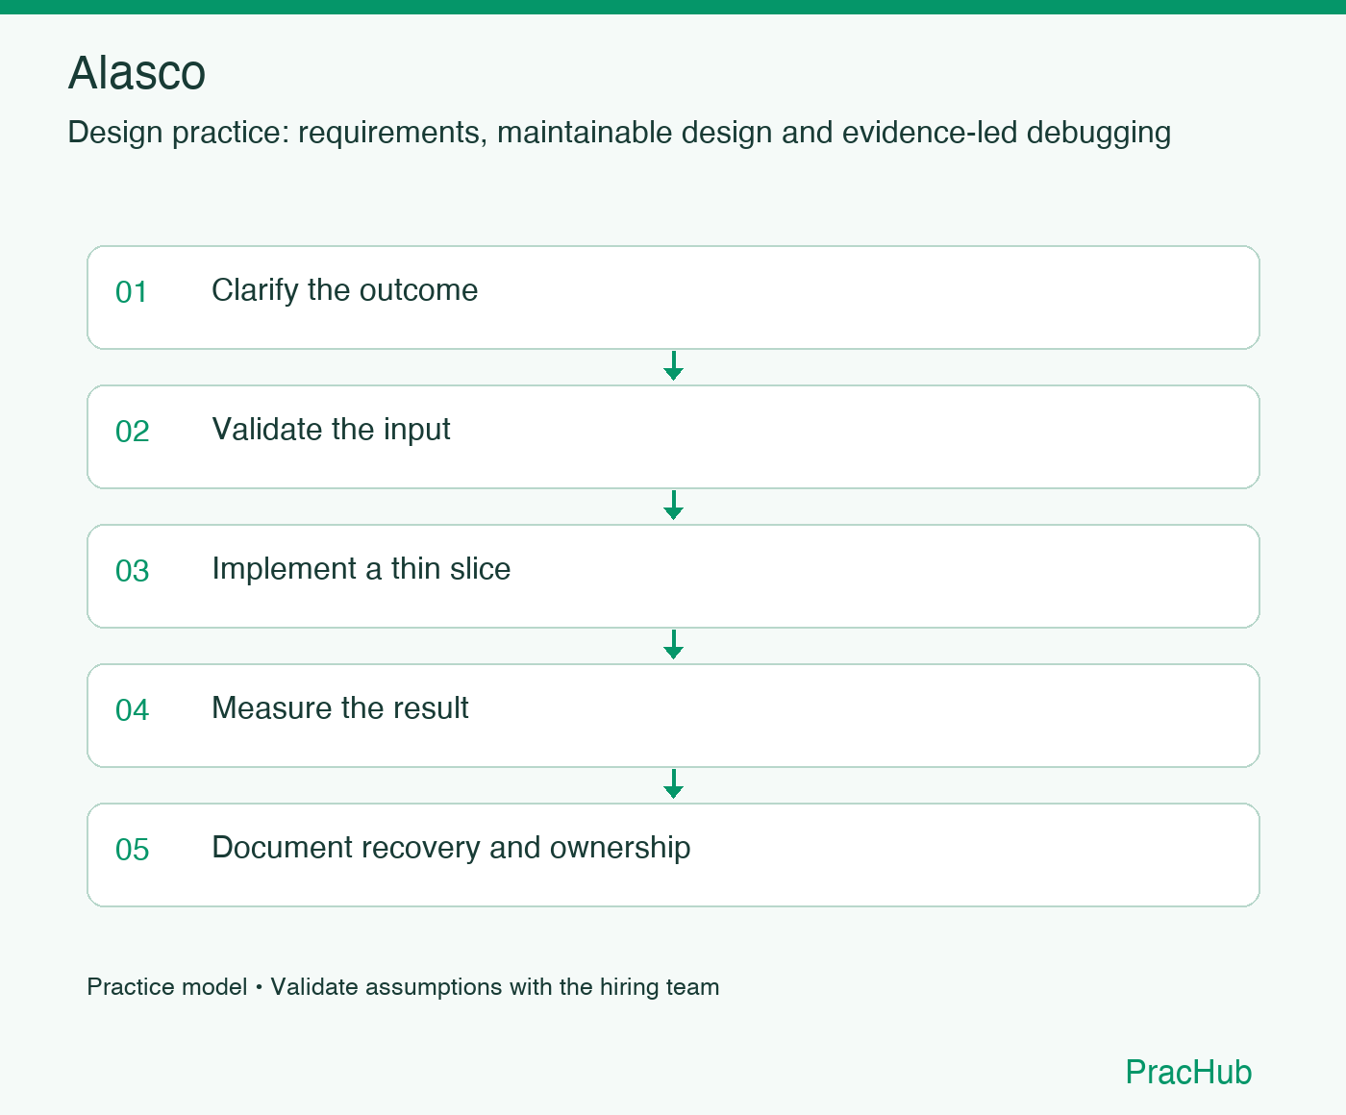
Task: Click step number 04
Action: (x=132, y=710)
